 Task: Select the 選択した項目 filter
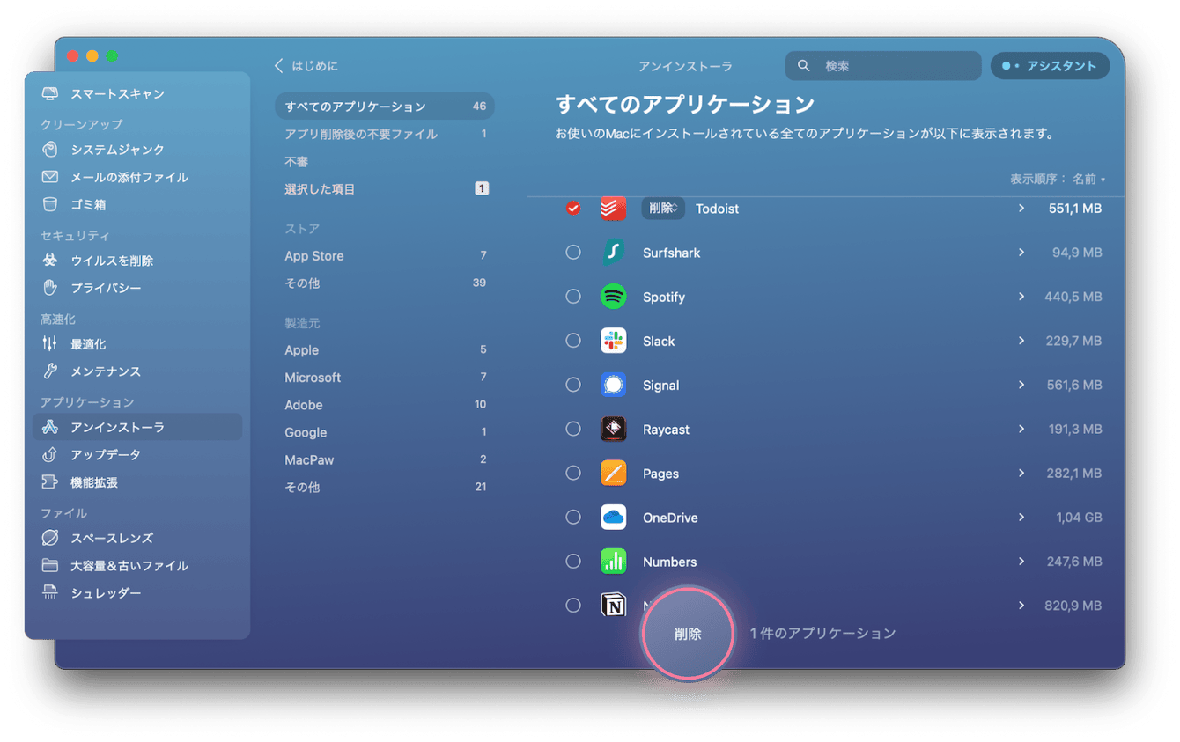[x=385, y=189]
